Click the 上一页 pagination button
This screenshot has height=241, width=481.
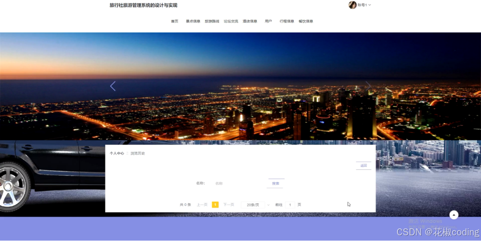point(202,205)
